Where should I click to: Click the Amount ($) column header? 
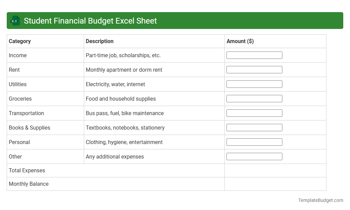(240, 41)
